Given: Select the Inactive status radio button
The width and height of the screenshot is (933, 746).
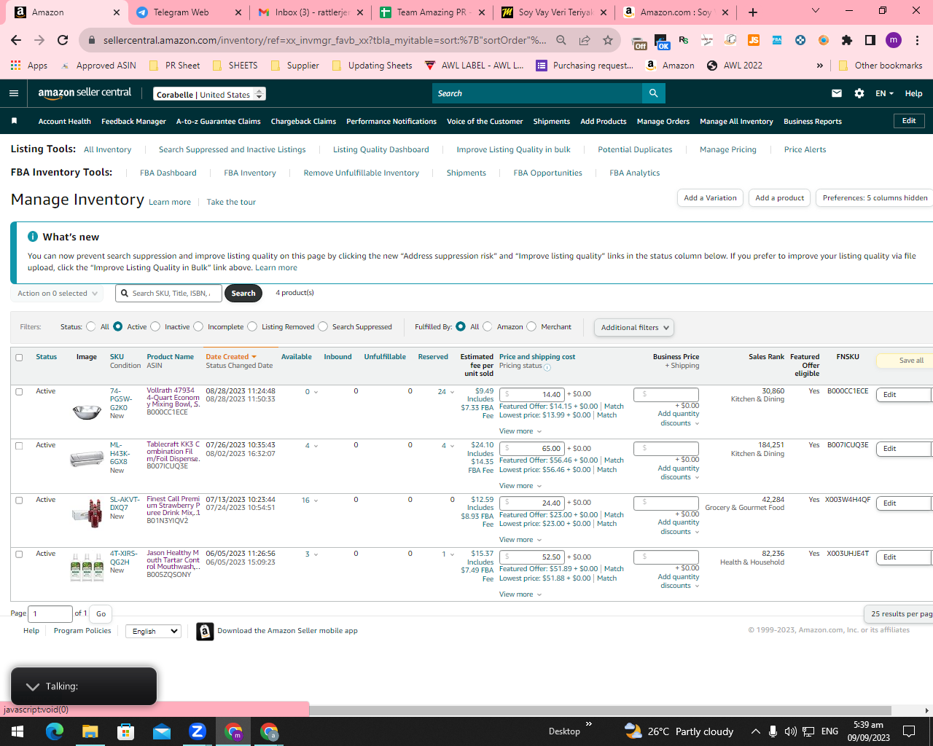Looking at the screenshot, I should [x=155, y=326].
